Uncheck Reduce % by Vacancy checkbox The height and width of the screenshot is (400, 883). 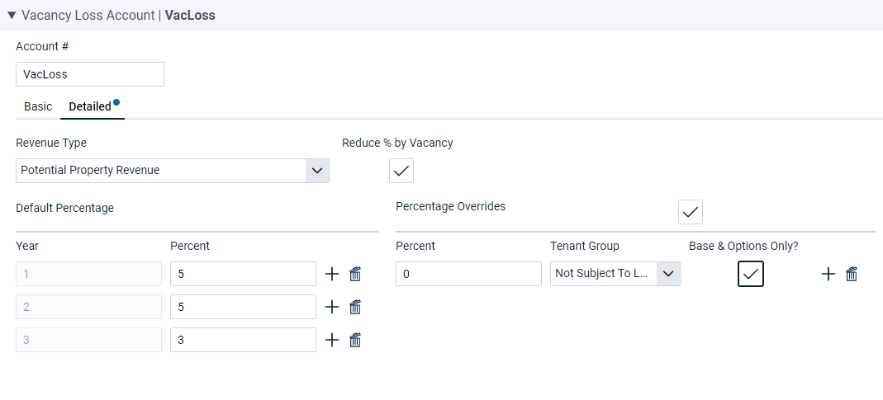pos(401,171)
